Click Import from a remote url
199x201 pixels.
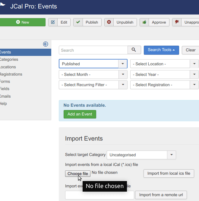tap(161, 195)
